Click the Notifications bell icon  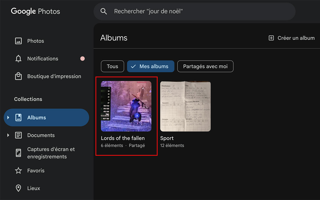tap(18, 59)
